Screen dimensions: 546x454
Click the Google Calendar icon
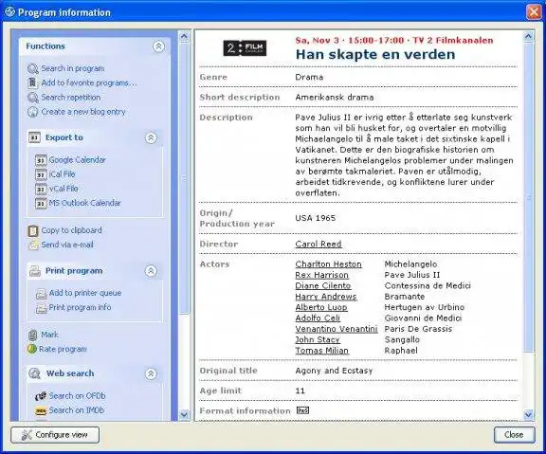[x=41, y=160]
